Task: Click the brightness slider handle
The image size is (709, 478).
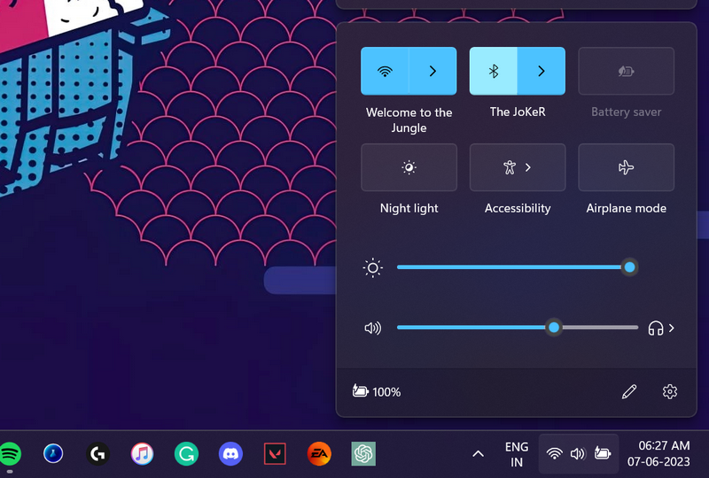Action: pyautogui.click(x=629, y=267)
